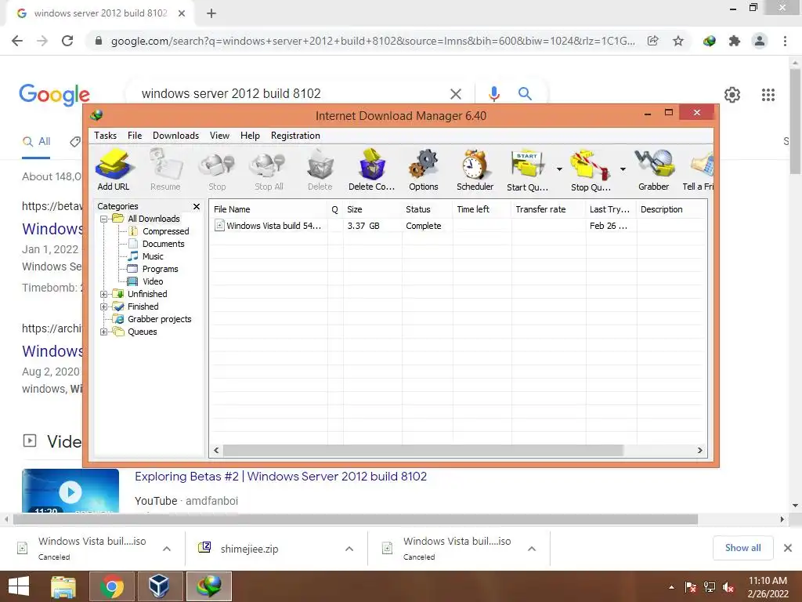
Task: Clear the Google search box
Action: point(456,94)
